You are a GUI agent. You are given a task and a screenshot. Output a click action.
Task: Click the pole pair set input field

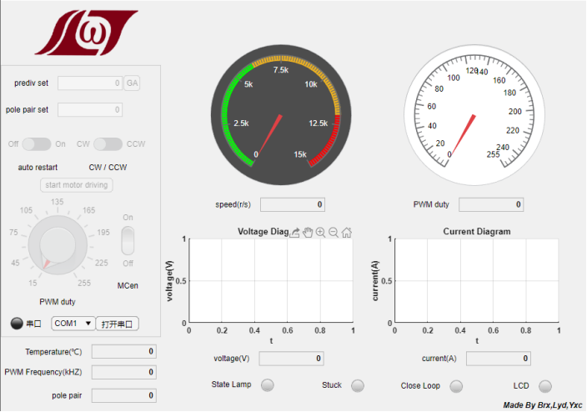coord(89,109)
